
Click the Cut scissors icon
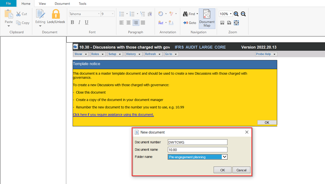tap(19, 14)
